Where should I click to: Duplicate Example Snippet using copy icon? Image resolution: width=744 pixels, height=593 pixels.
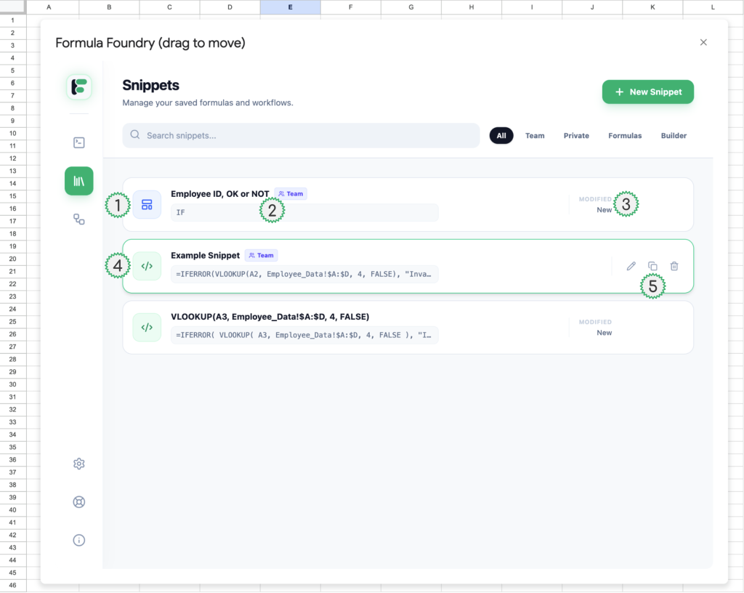[x=652, y=266]
